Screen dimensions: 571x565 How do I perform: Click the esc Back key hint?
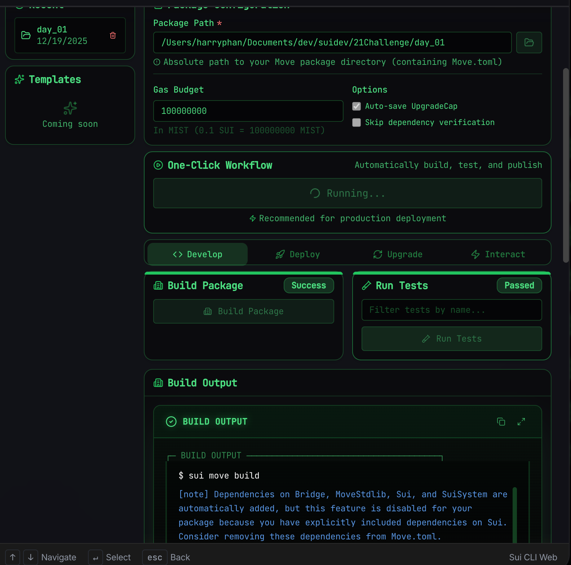[x=155, y=557]
